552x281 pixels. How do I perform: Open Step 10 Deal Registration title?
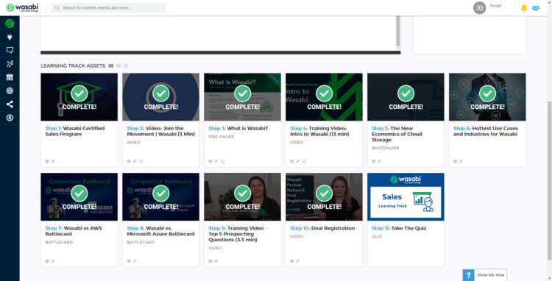pyautogui.click(x=322, y=228)
